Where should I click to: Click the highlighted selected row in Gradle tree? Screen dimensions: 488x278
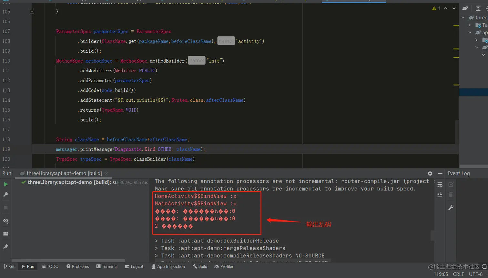(473, 92)
